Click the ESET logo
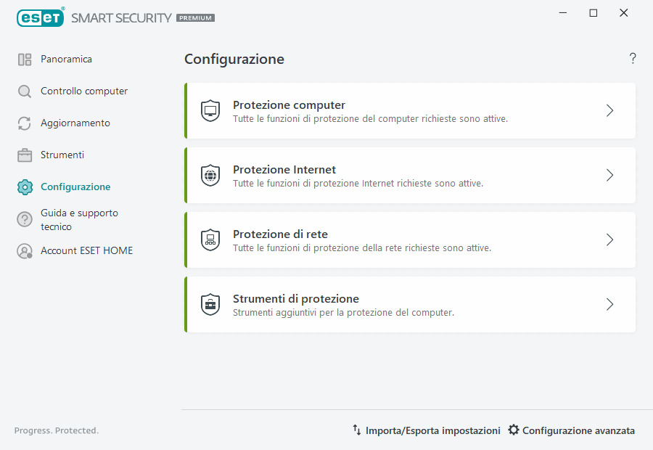Screen dimensions: 653x450 40,17
